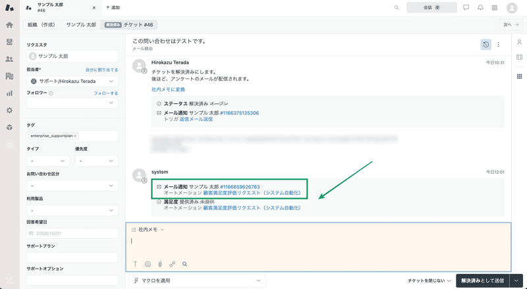Click the + 追加 tab

coord(113,7)
